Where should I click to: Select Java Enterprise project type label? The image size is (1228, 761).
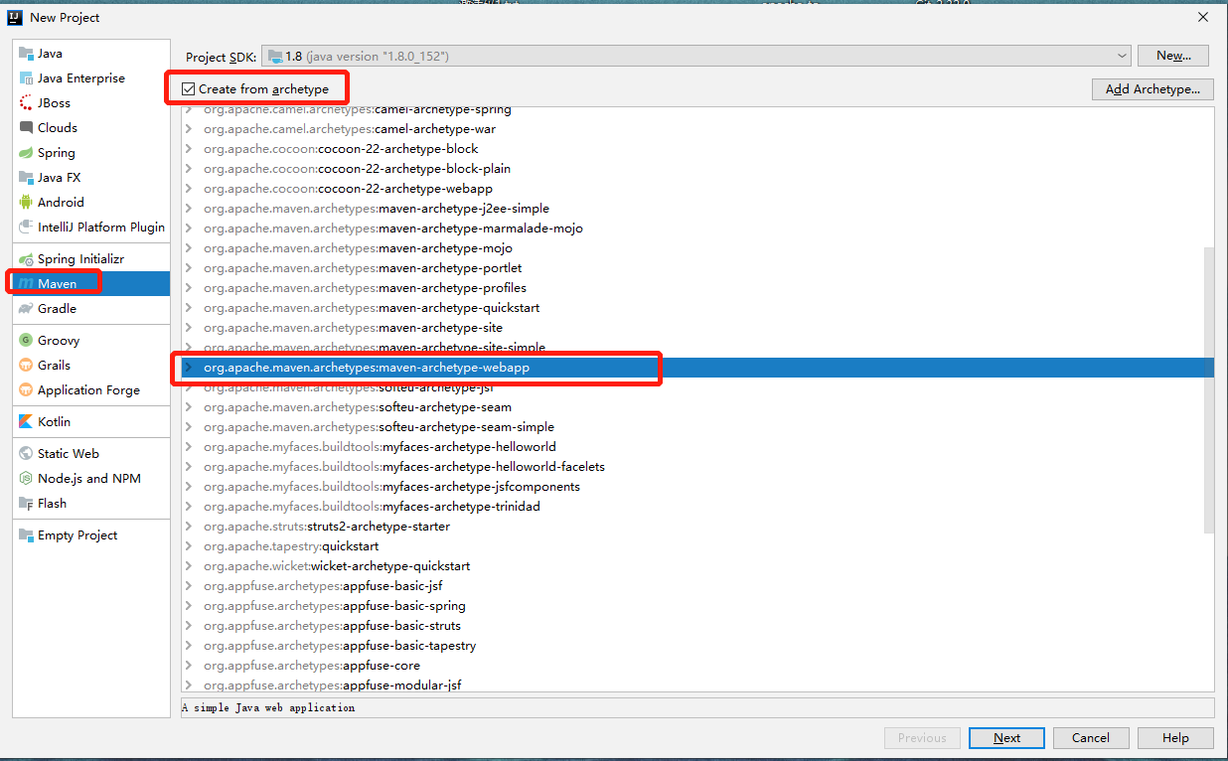tap(81, 78)
